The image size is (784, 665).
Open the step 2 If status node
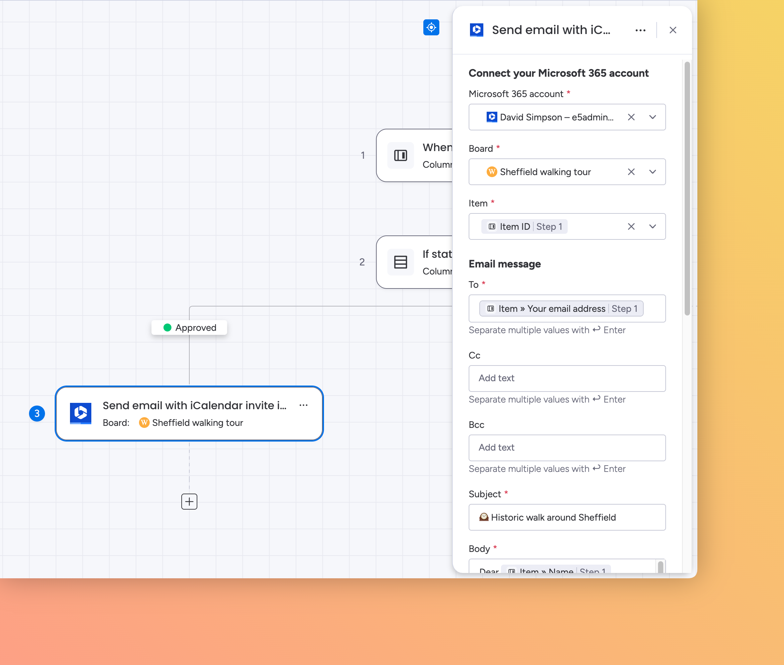tap(414, 262)
